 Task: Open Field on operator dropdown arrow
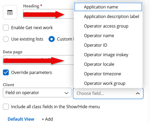[66, 93]
